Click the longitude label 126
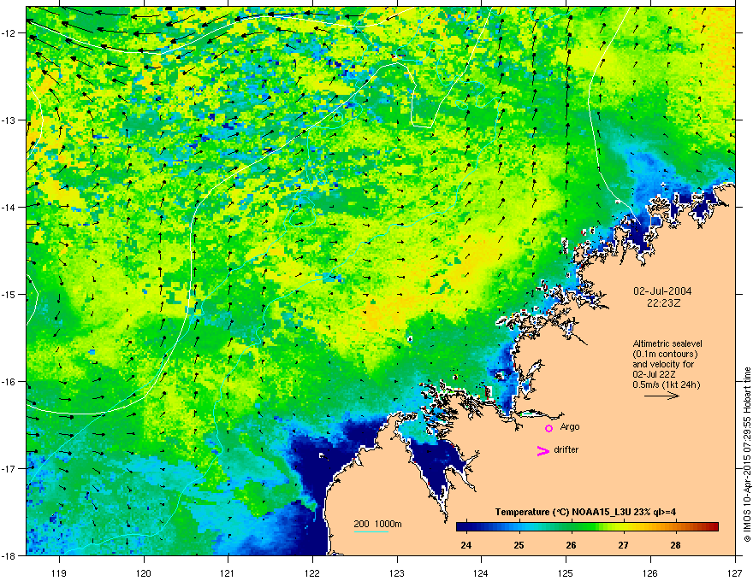753x581 pixels. point(650,572)
